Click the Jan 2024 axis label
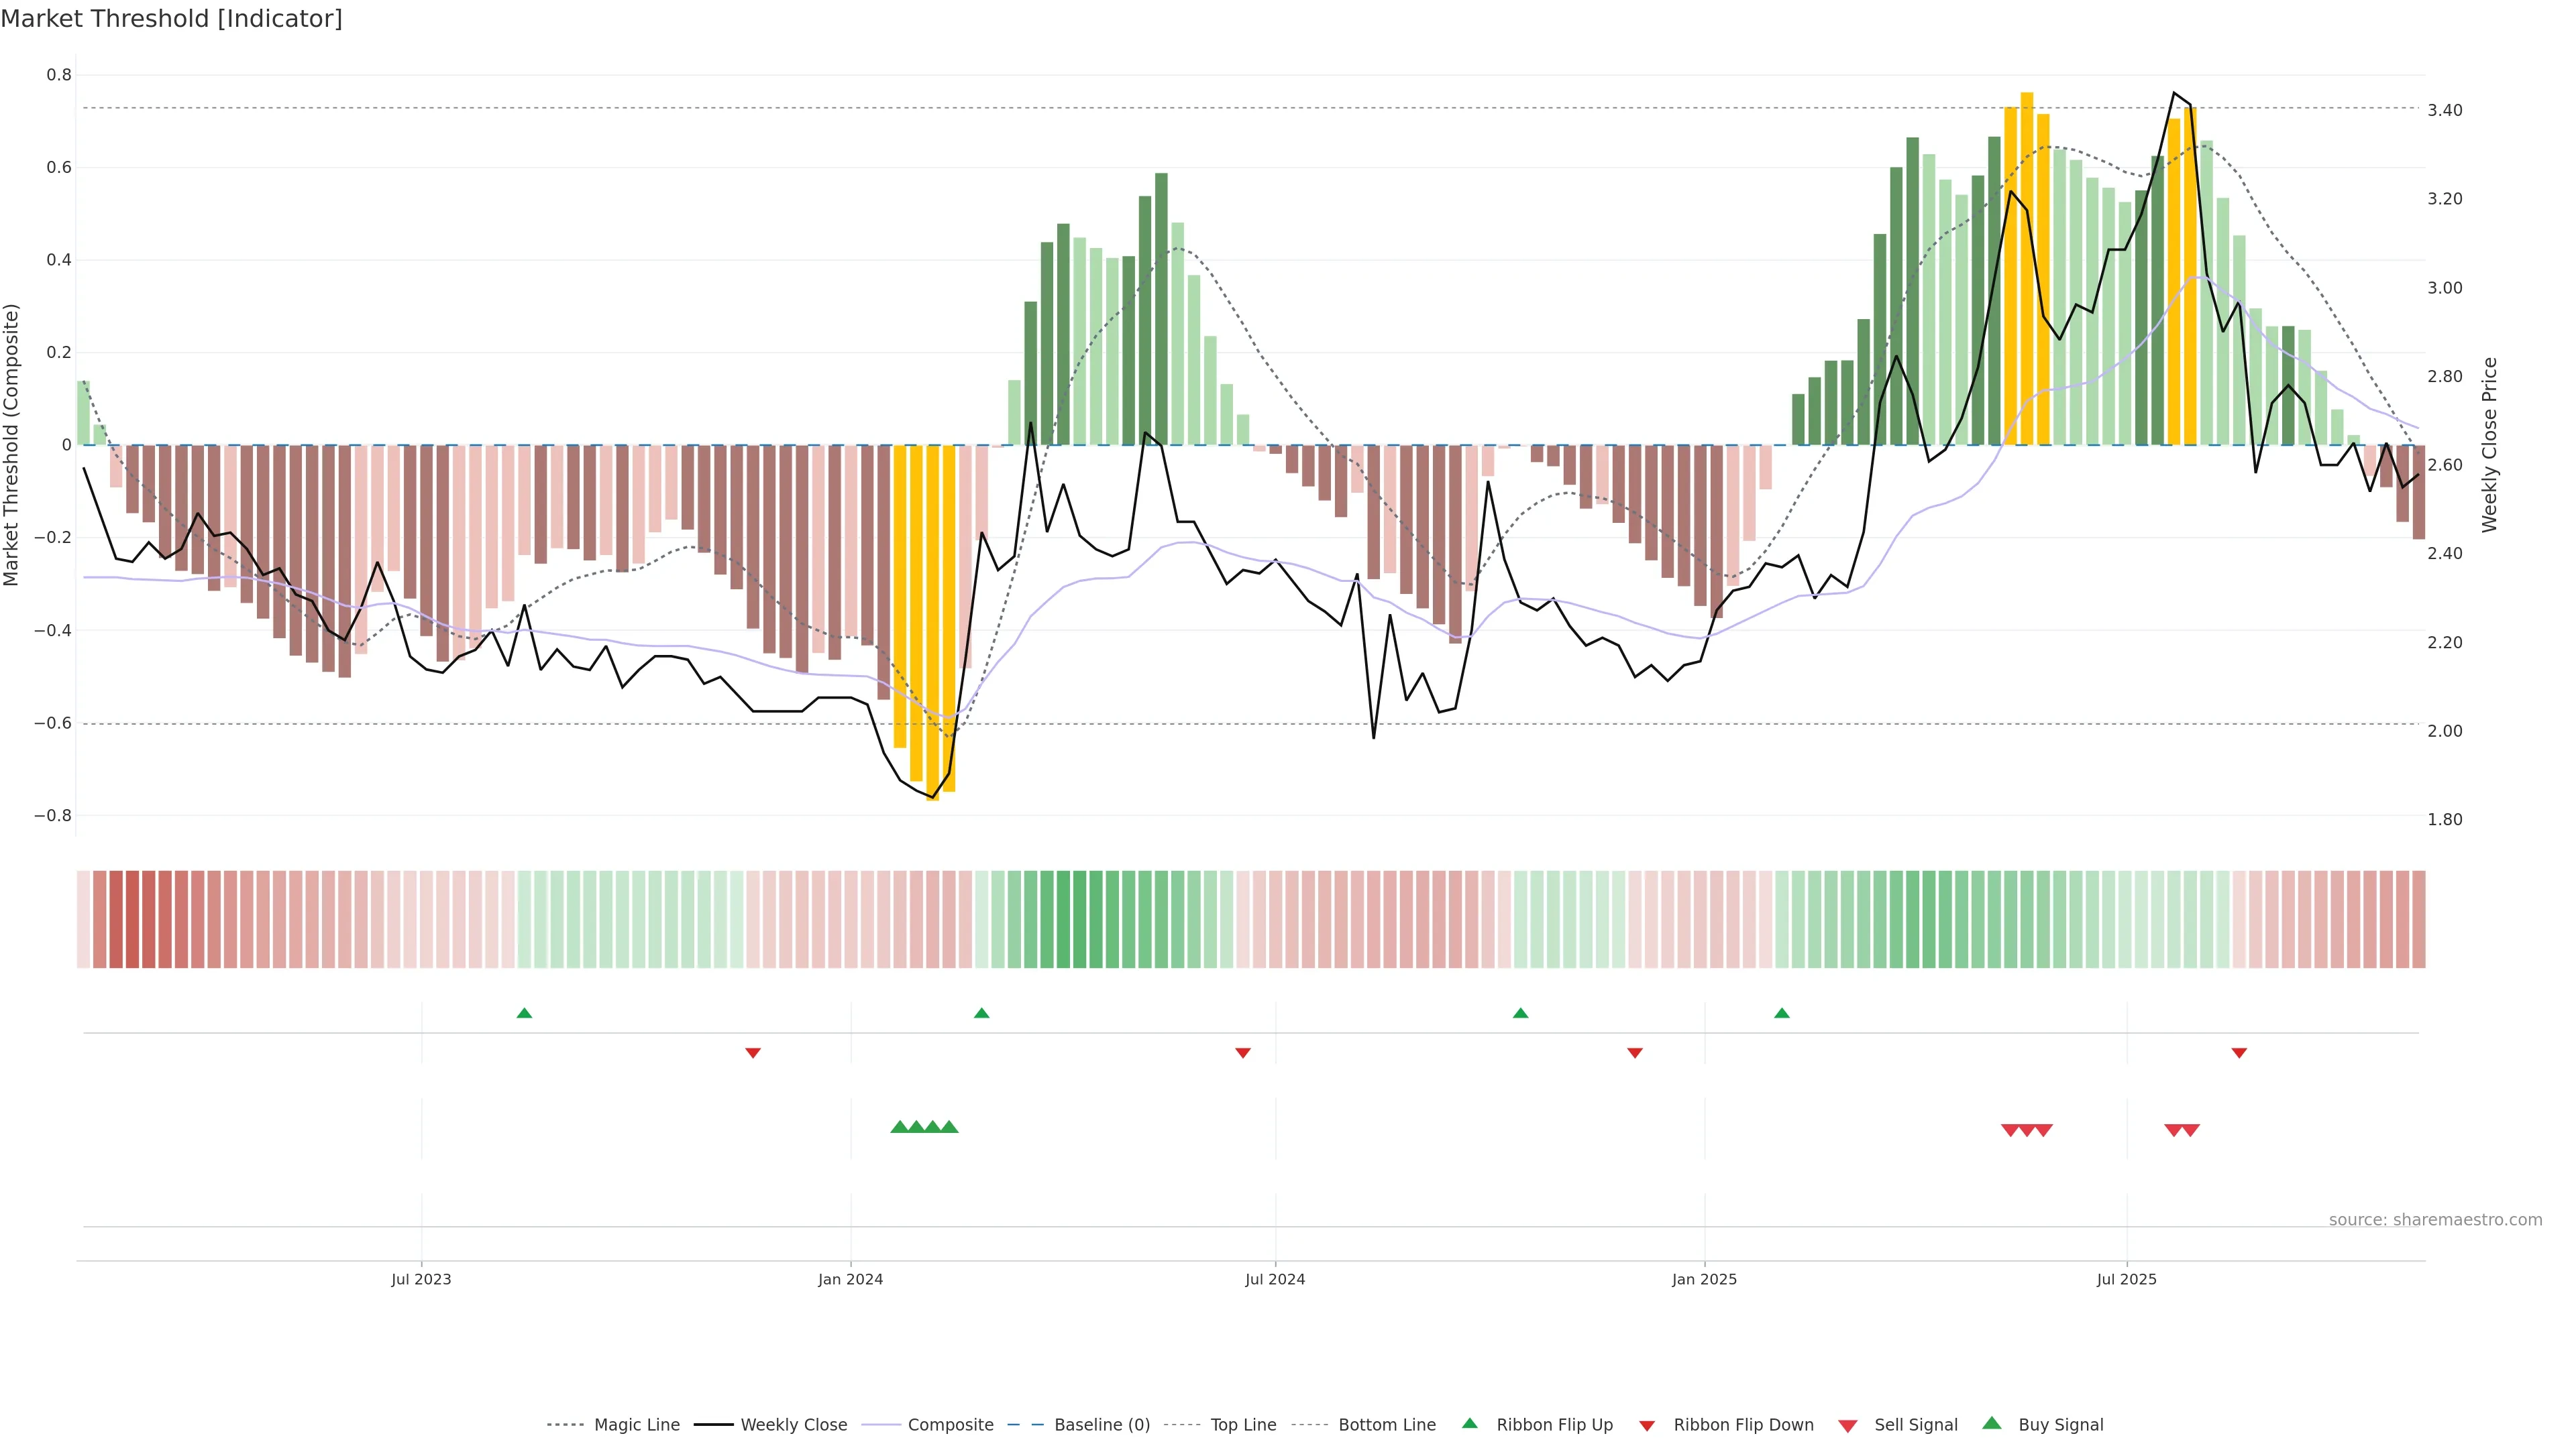Screen dimensions: 2576x1448 point(850,1279)
